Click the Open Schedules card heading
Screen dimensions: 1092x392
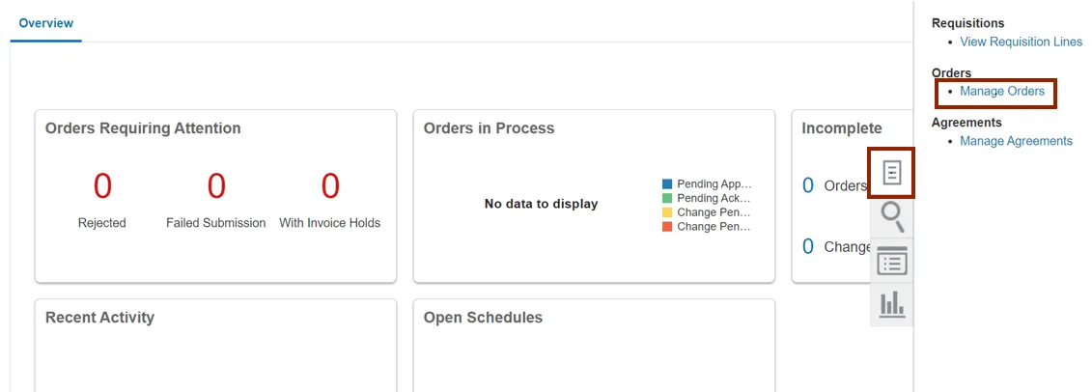pyautogui.click(x=483, y=318)
